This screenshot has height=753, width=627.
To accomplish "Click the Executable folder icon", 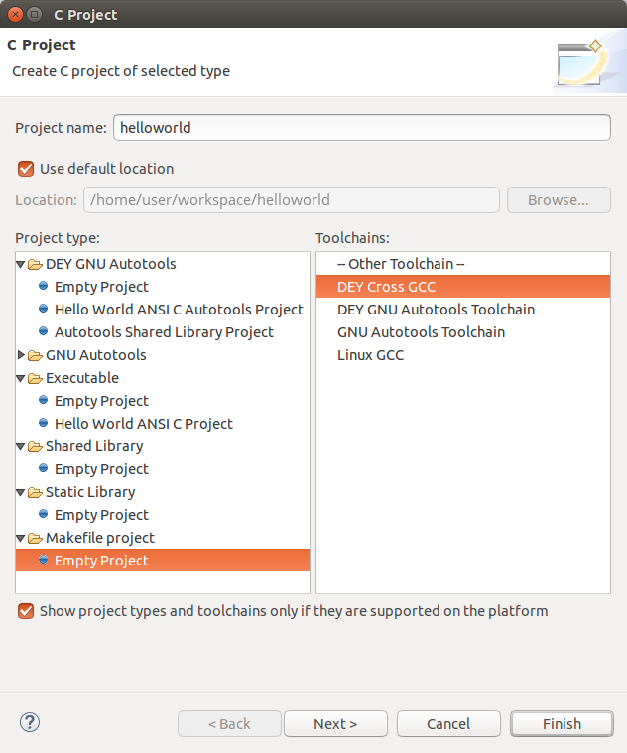I will click(x=36, y=378).
